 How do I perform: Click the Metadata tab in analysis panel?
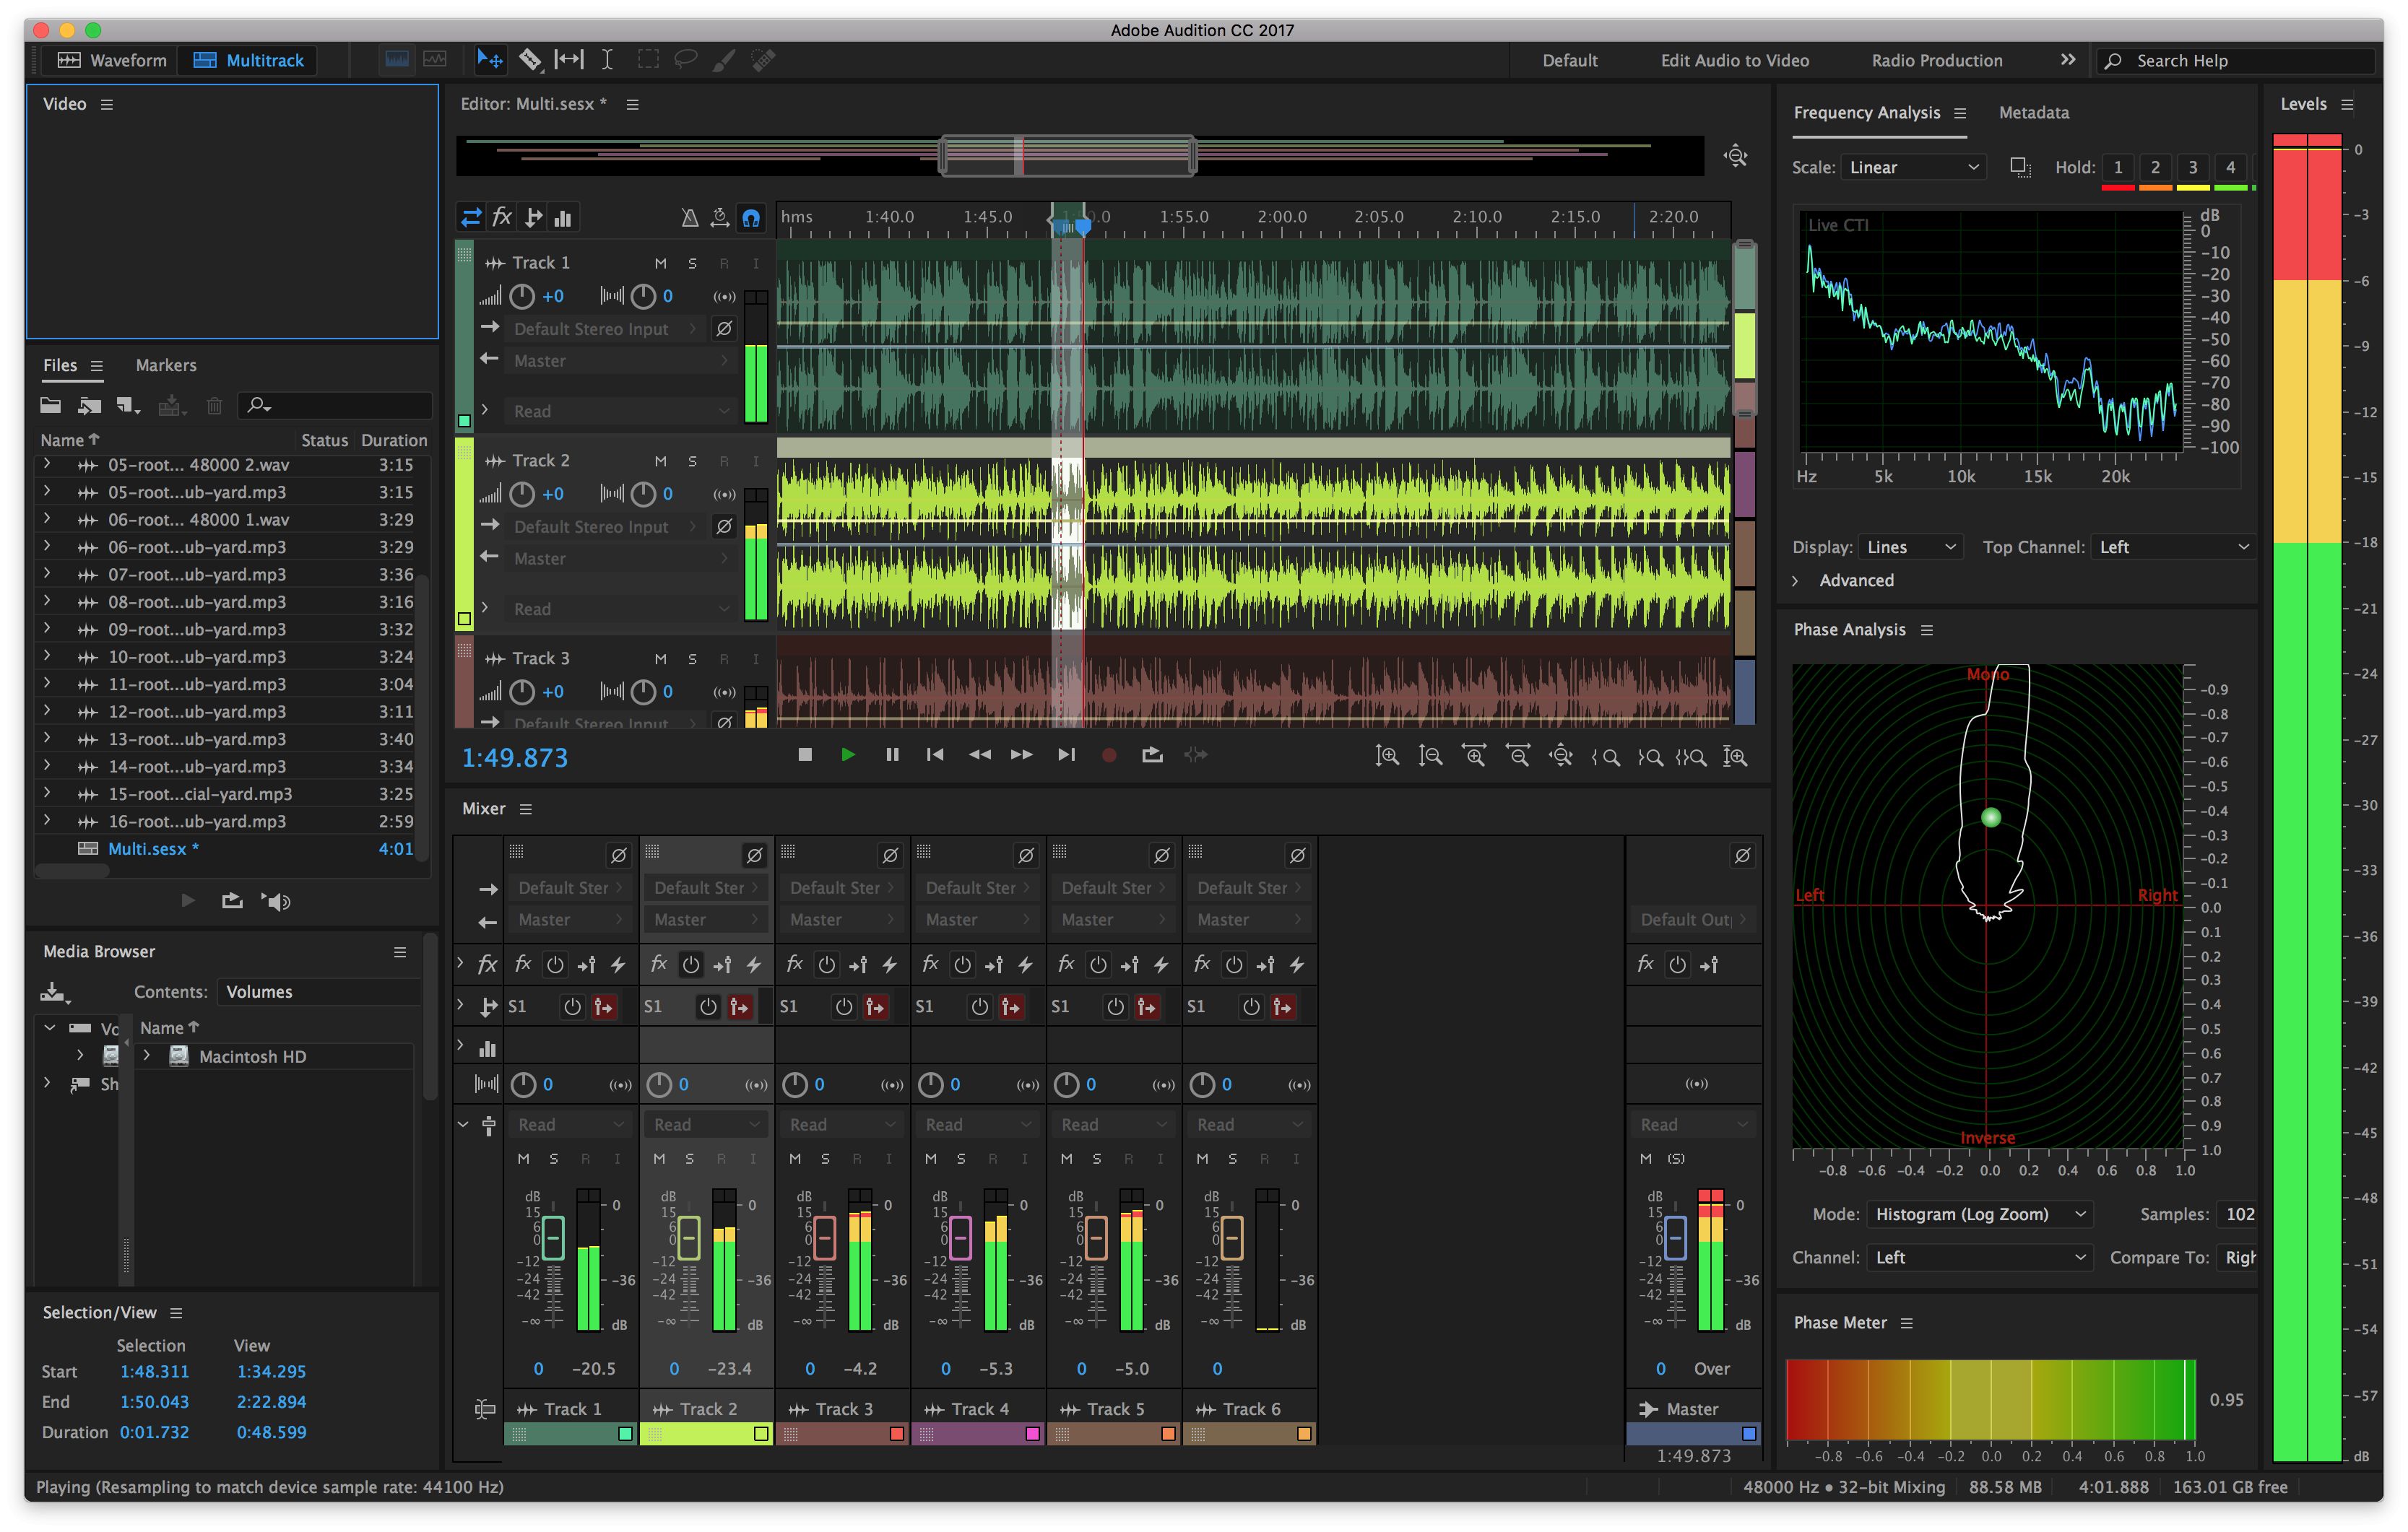[x=2031, y=109]
